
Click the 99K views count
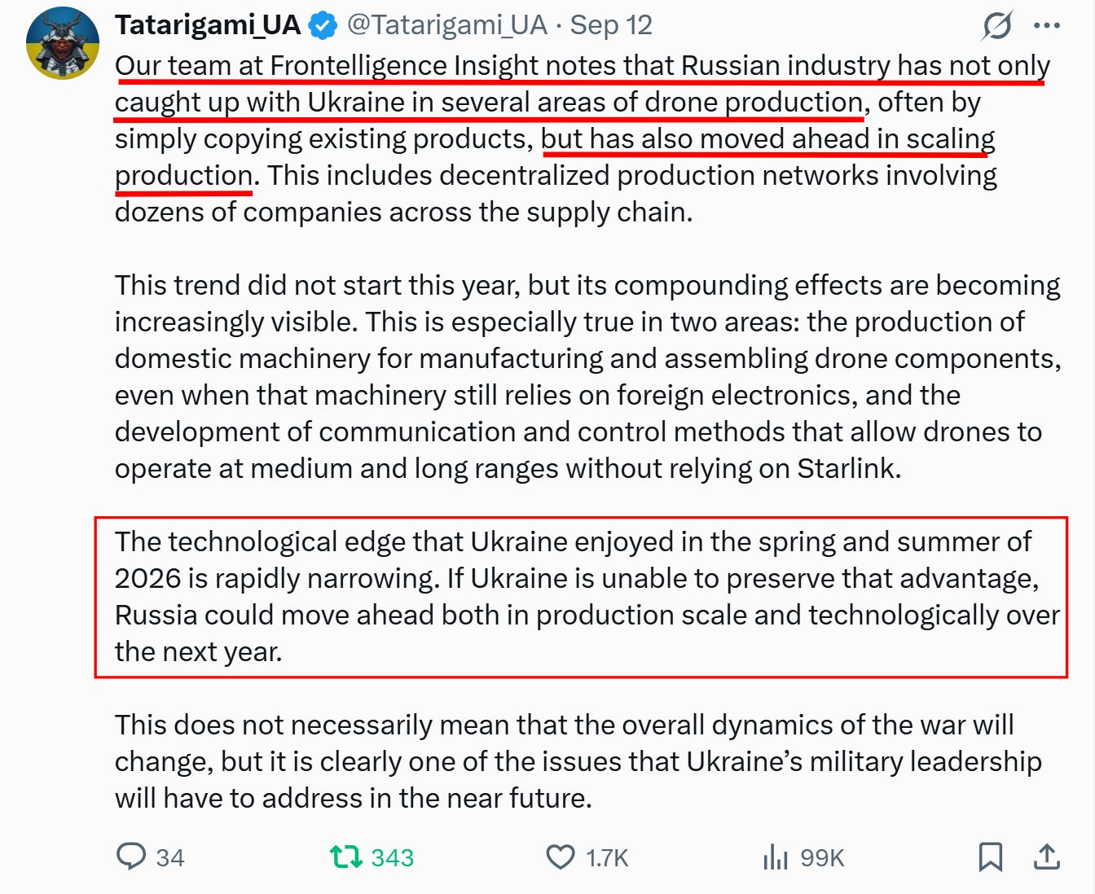(822, 857)
